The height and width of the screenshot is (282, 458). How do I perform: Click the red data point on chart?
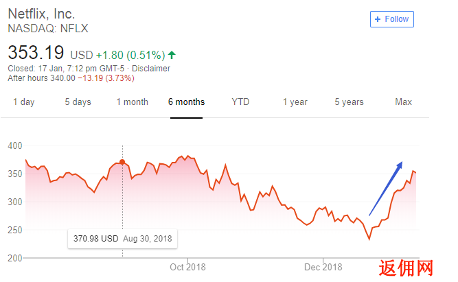point(122,162)
